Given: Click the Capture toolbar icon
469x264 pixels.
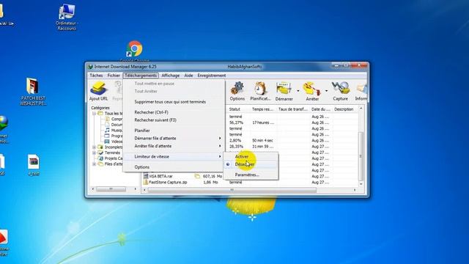Looking at the screenshot, I should point(340,88).
